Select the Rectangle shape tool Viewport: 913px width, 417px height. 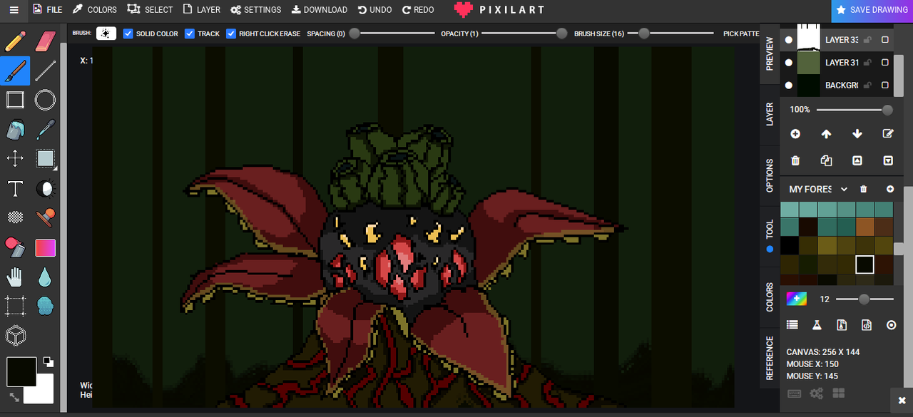coord(15,100)
